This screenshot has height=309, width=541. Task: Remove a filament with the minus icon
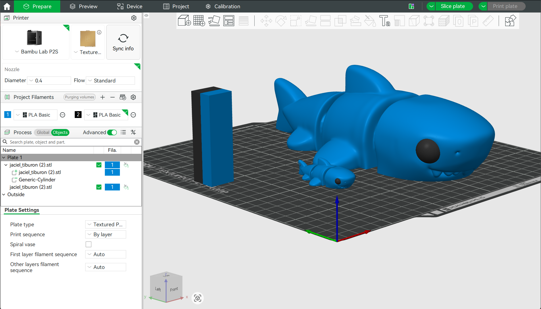click(113, 97)
